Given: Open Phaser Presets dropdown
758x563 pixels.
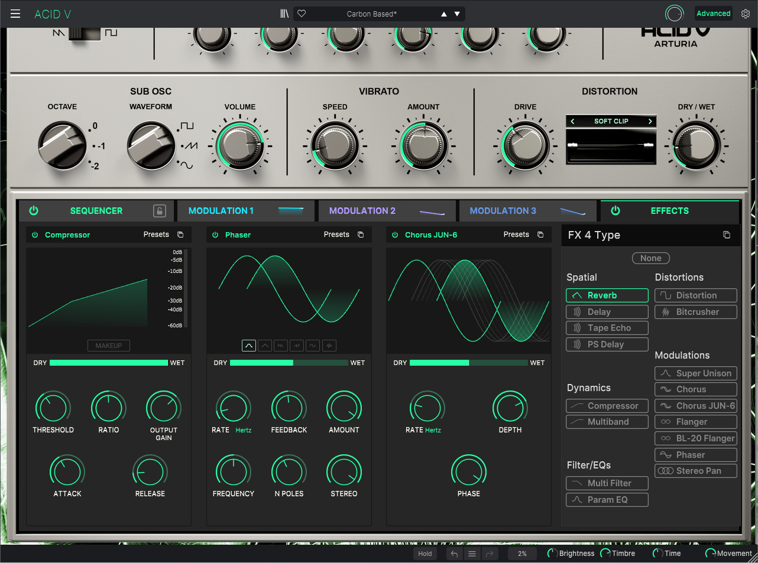Looking at the screenshot, I should 336,235.
